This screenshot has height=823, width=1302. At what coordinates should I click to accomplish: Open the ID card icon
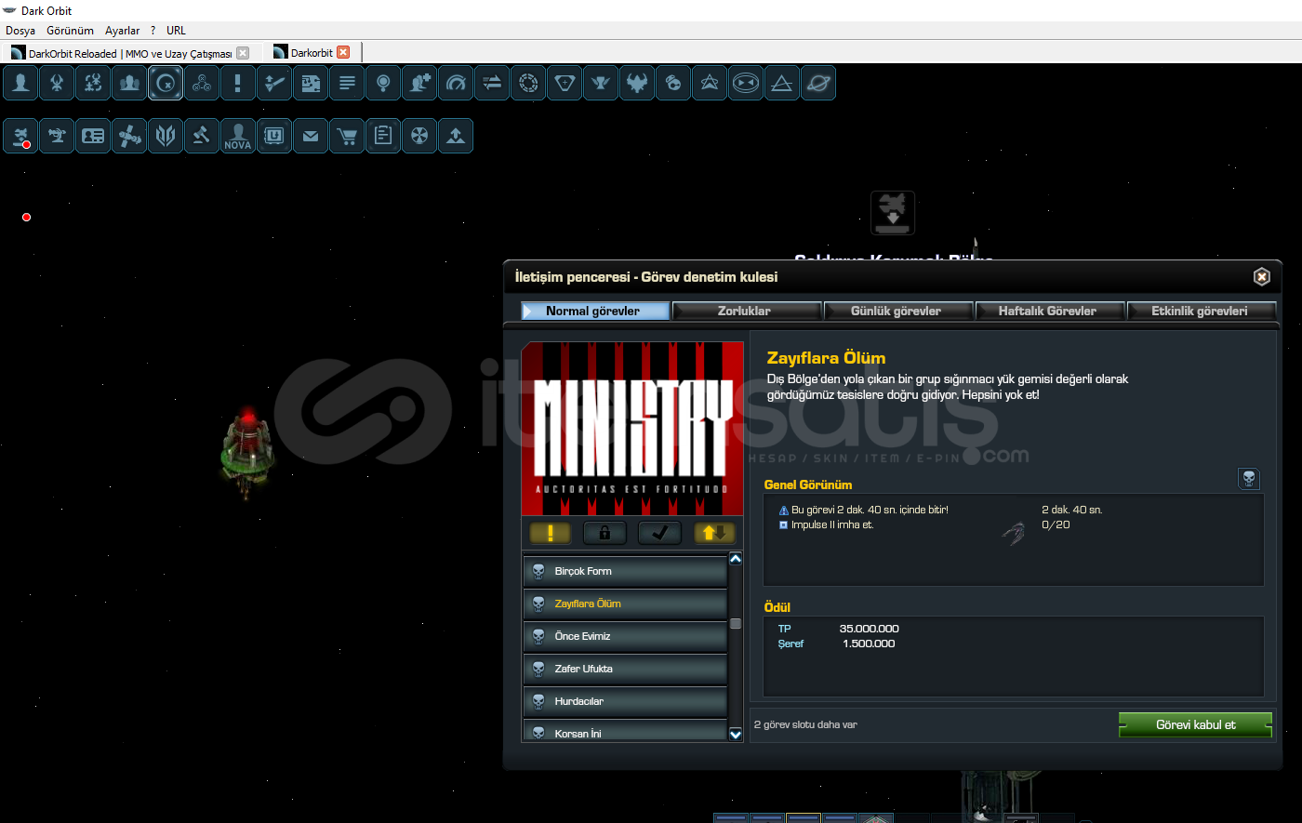pos(93,136)
